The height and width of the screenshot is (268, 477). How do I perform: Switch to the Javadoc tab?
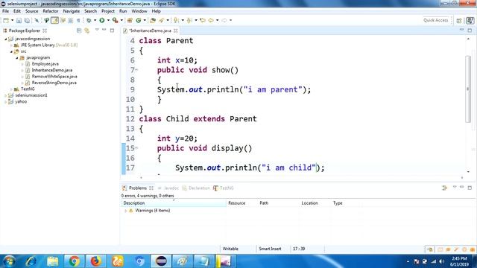[171, 188]
